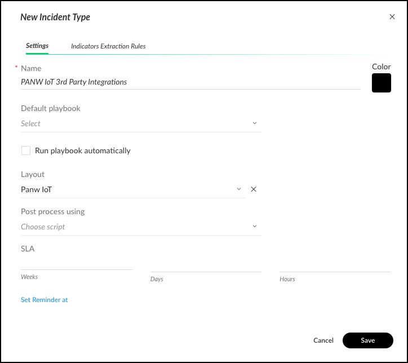Image resolution: width=408 pixels, height=363 pixels.
Task: Open the Indicators Extraction Rules tab
Action: (x=108, y=46)
